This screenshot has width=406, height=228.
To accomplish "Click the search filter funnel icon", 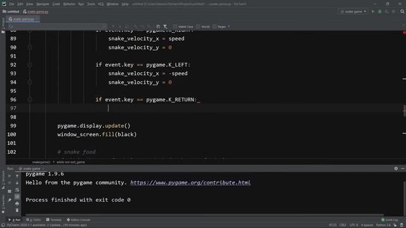I will pyautogui.click(x=165, y=27).
